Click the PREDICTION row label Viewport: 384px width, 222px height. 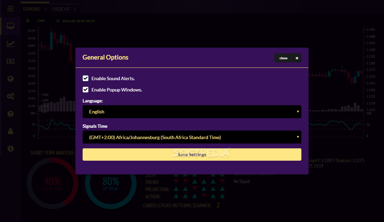click(157, 189)
